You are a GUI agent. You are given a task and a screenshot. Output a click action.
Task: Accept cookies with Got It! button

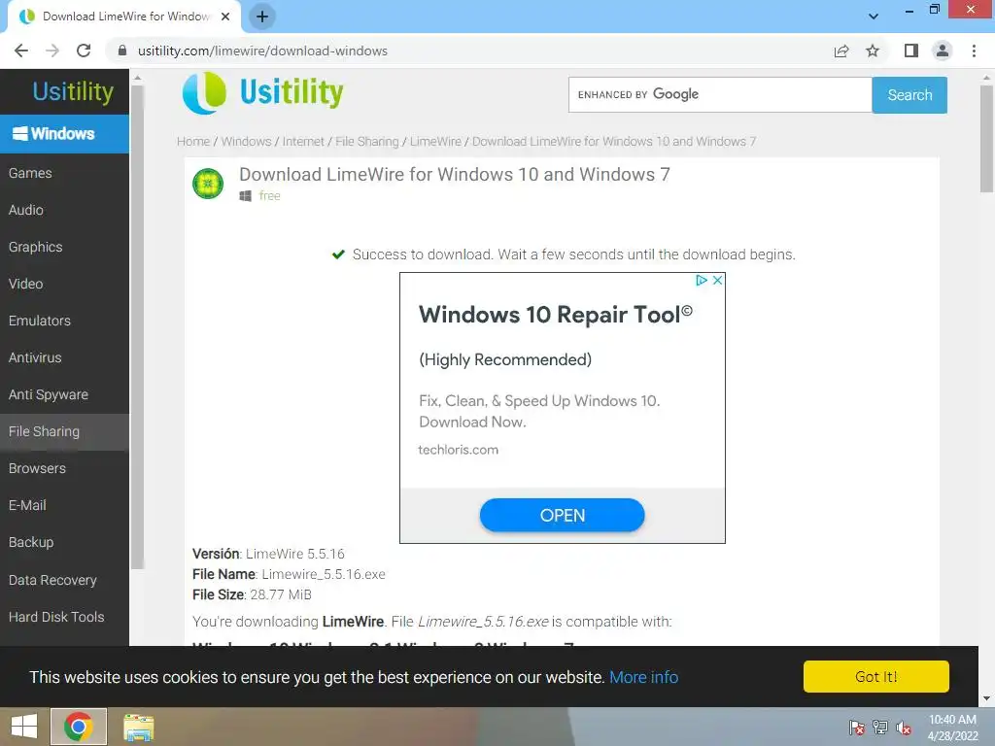coord(875,676)
